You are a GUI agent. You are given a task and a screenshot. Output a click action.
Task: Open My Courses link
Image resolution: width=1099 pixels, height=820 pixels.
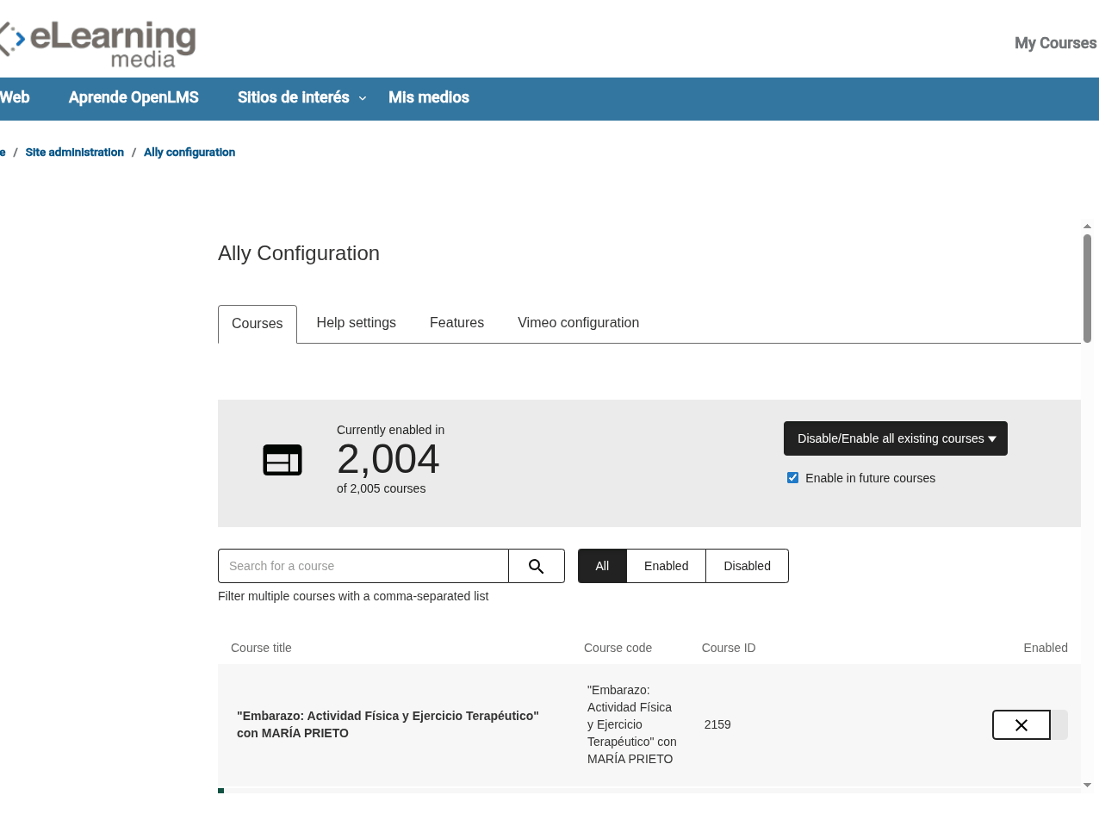(1056, 43)
